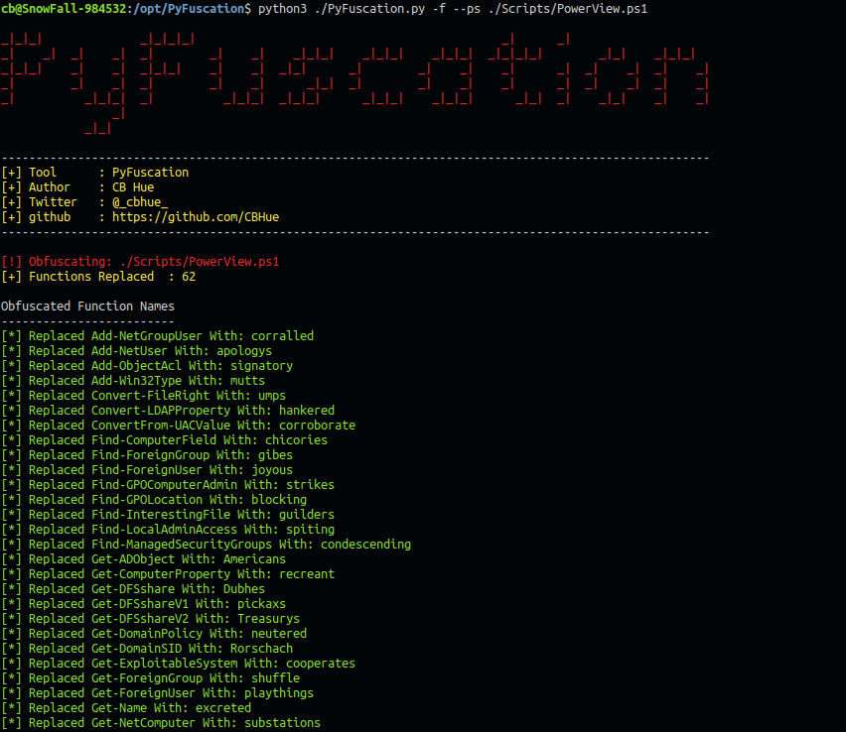
Task: Select the ConvertFrom-UACValue function name
Action: (161, 426)
